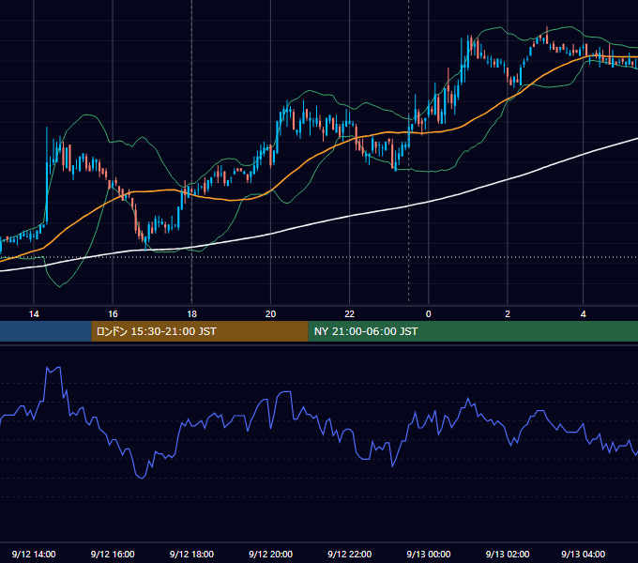638x563 pixels.
Task: Click the 22 hour tick label
Action: (350, 314)
